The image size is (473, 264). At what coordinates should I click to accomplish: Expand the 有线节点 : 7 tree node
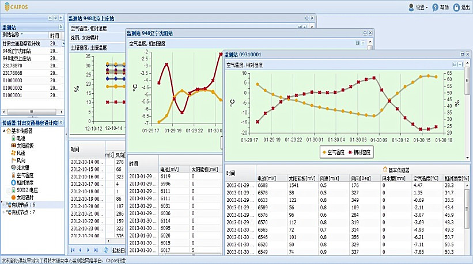point(4,212)
